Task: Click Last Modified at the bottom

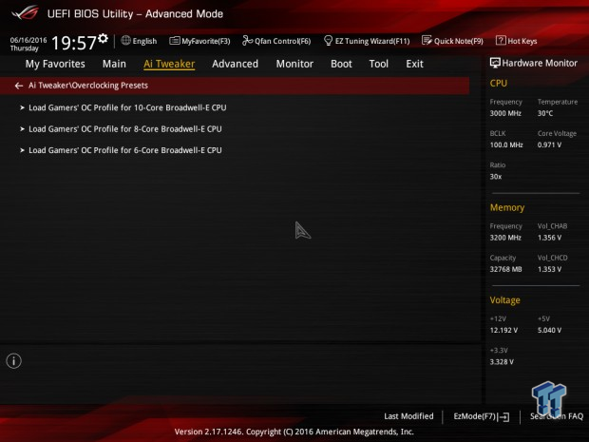Action: 408,416
